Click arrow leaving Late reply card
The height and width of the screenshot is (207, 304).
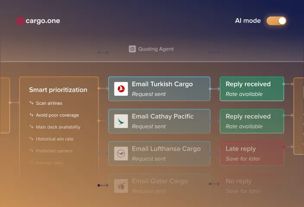[x=288, y=147]
